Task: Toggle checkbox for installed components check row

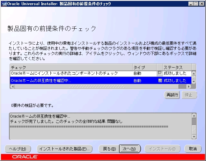Action: [x=160, y=73]
